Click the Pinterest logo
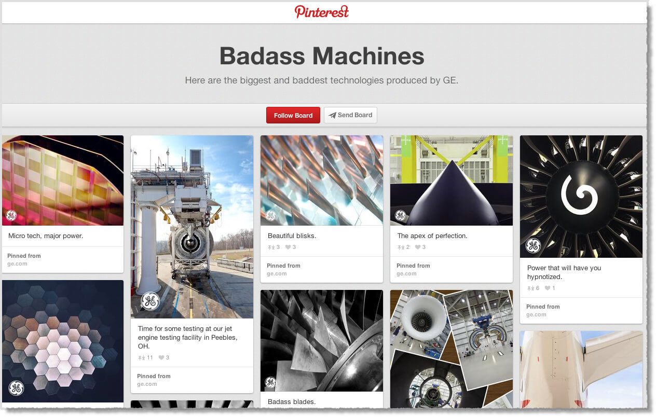Viewport: 656px width, 417px height. click(322, 11)
